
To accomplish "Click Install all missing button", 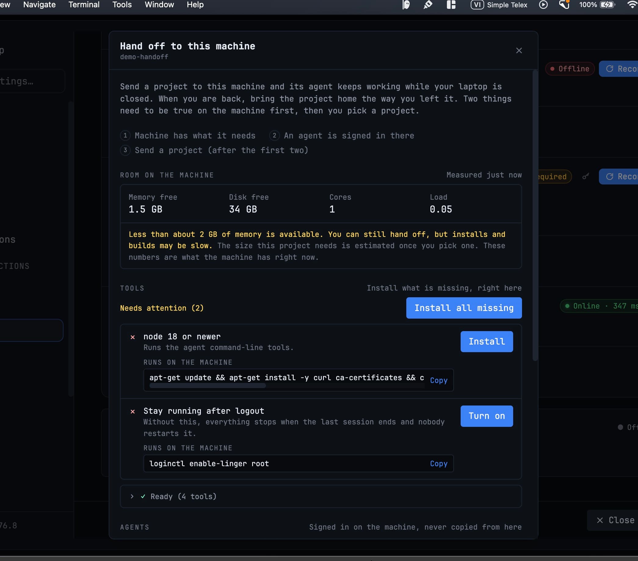I will tap(464, 308).
